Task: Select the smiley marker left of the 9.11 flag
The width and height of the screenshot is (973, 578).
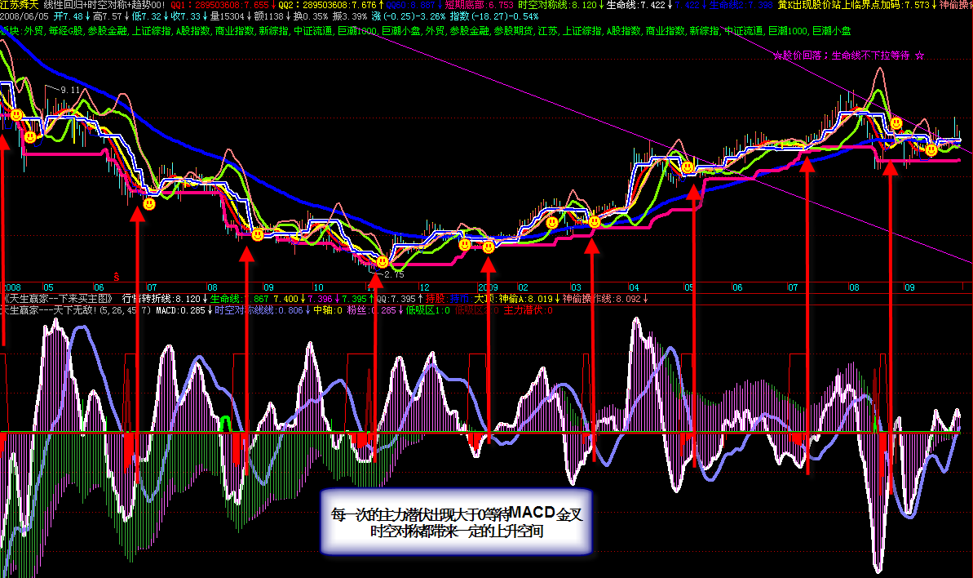Action: tap(30, 136)
